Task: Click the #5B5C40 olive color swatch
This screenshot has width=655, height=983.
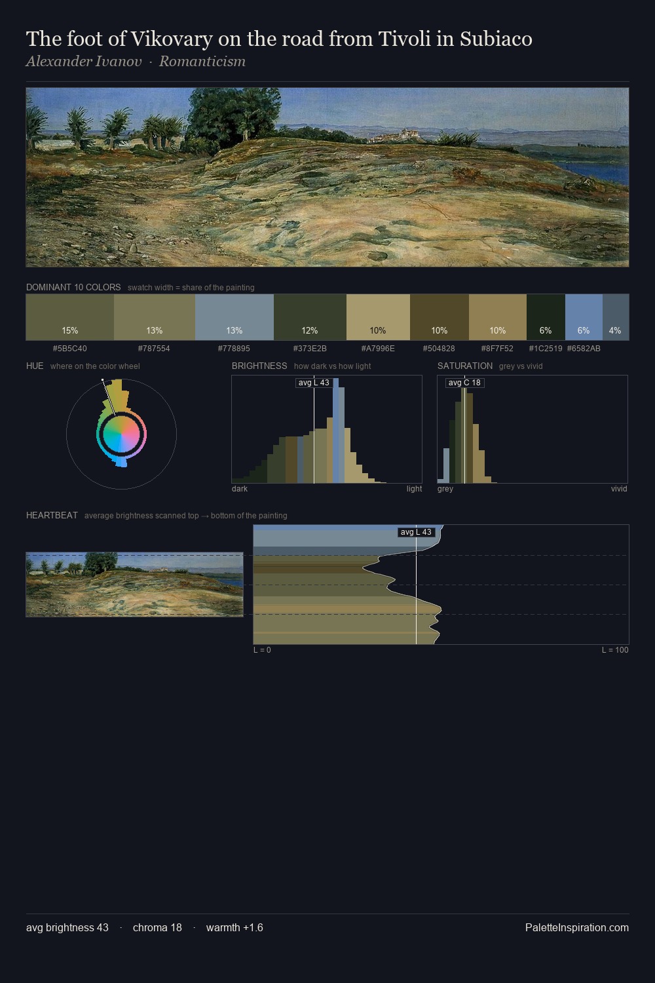Action: [70, 317]
